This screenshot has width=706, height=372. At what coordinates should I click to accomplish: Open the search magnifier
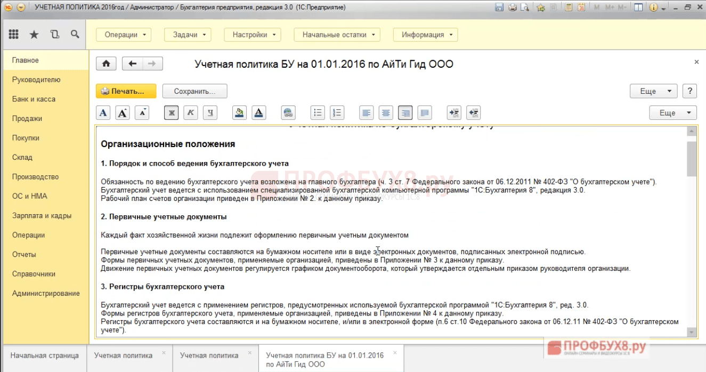(75, 34)
